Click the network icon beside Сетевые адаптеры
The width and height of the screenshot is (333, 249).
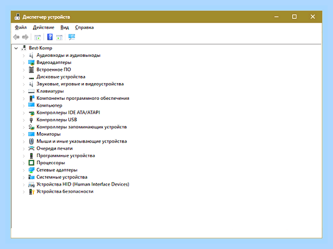click(x=31, y=170)
